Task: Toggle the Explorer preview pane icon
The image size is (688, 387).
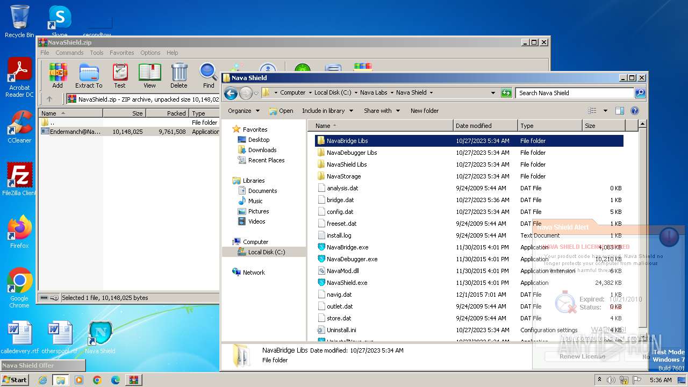Action: pos(620,111)
